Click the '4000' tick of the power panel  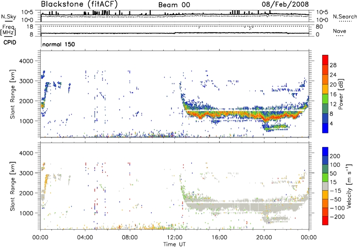(x=26, y=61)
